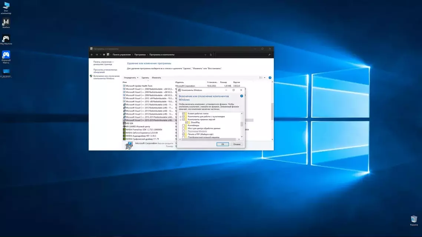Toggle the Песочница Windows checkbox
The width and height of the screenshot is (422, 237).
184,131
